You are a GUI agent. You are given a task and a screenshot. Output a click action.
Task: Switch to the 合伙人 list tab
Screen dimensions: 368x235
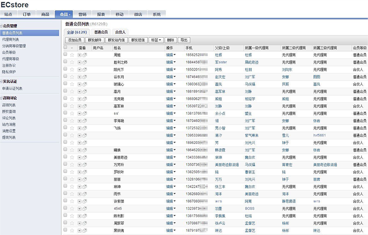coord(121,32)
